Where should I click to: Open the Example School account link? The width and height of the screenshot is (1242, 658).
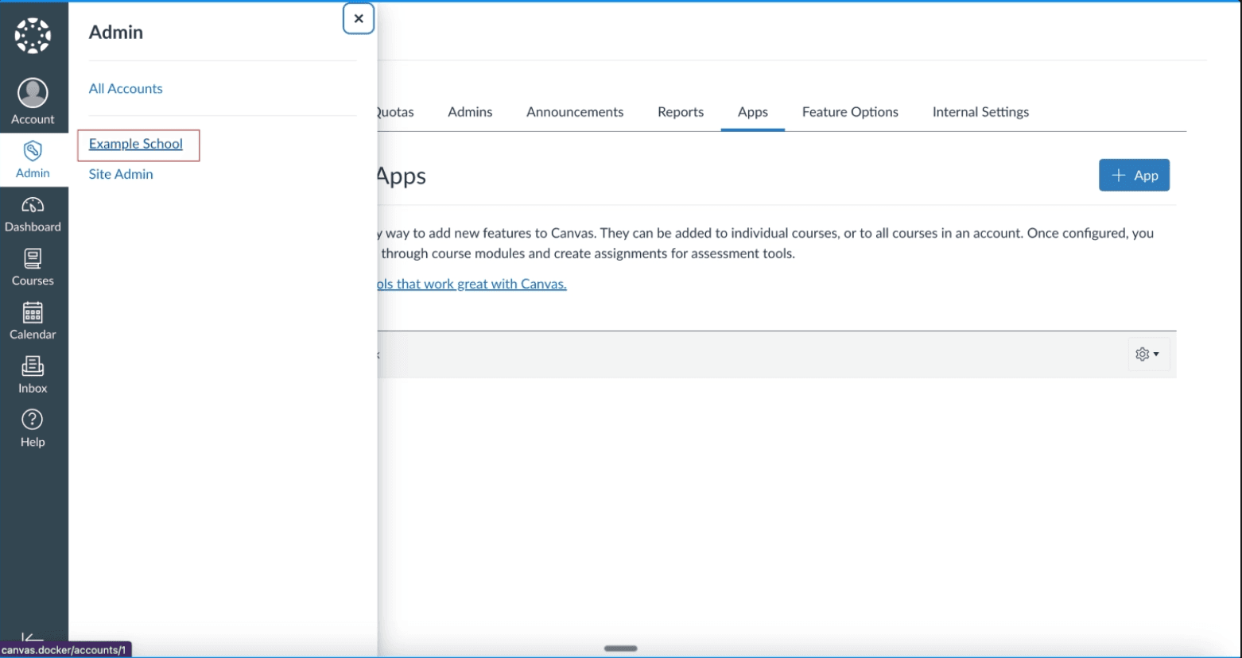pos(136,144)
